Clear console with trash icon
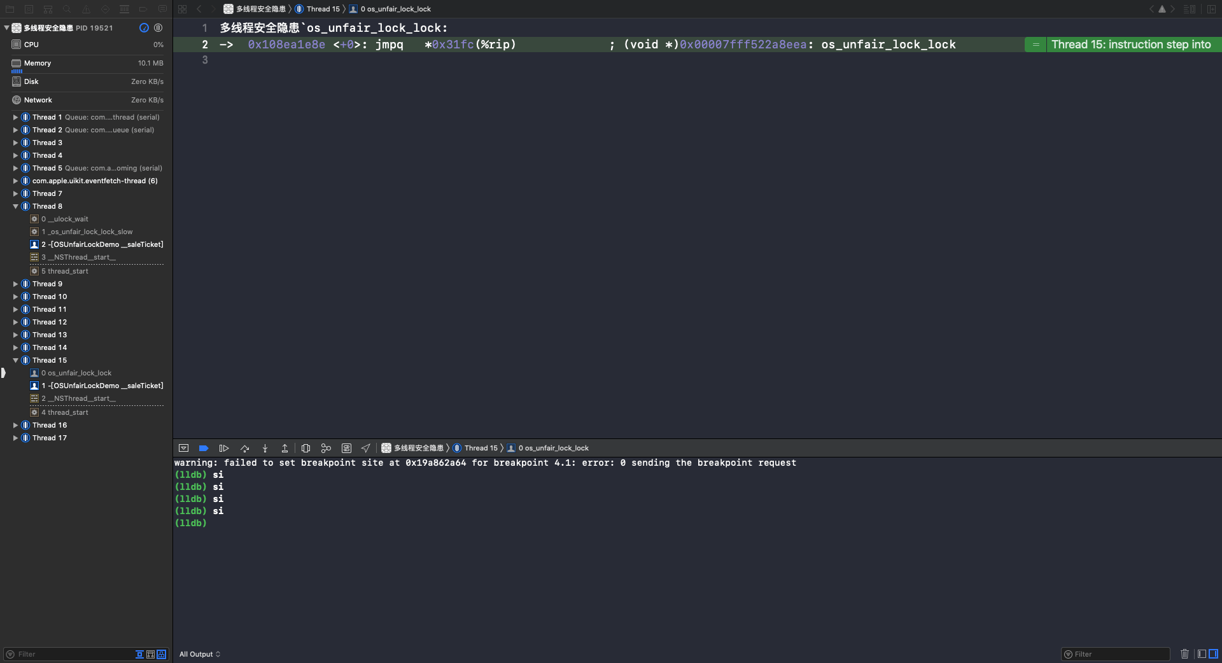 [1184, 653]
